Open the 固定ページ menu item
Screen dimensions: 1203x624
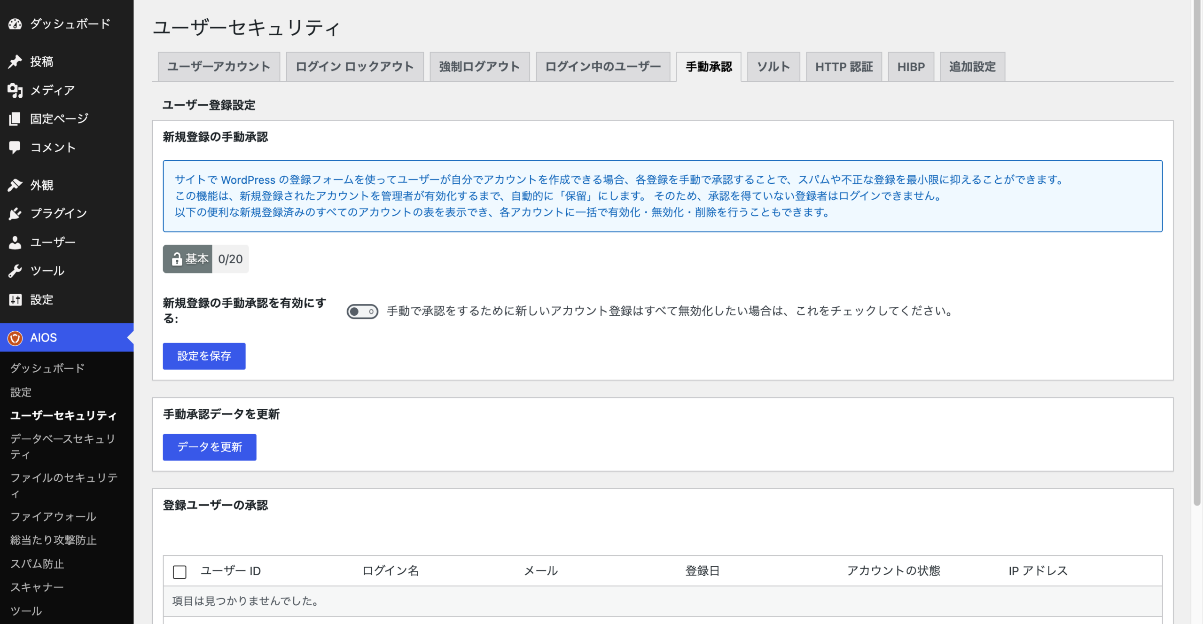(x=67, y=119)
